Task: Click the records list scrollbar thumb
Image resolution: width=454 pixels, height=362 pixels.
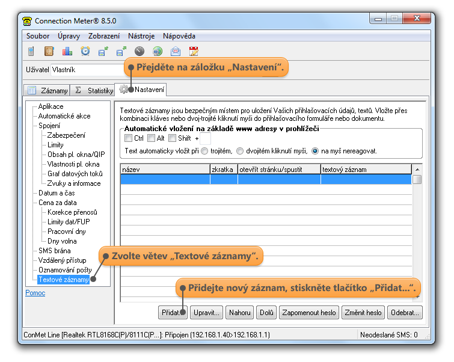Action: (417, 180)
